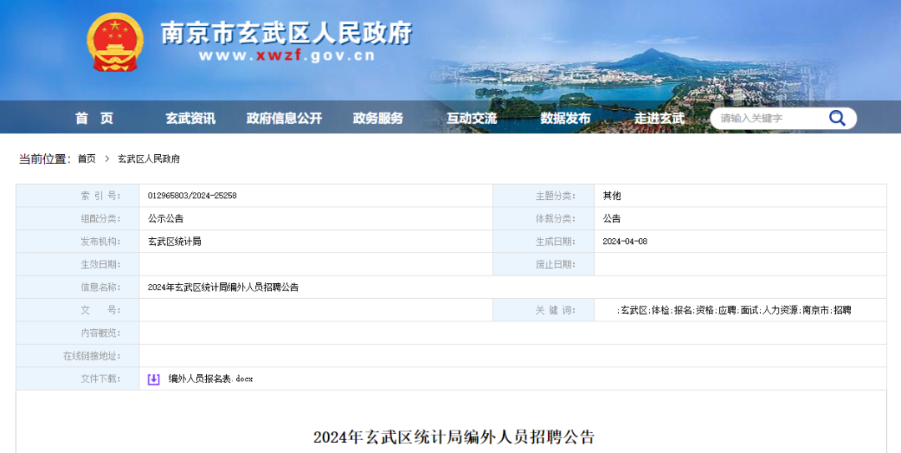Click the 废止日期 label cell
Image resolution: width=901 pixels, height=453 pixels.
pyautogui.click(x=544, y=264)
